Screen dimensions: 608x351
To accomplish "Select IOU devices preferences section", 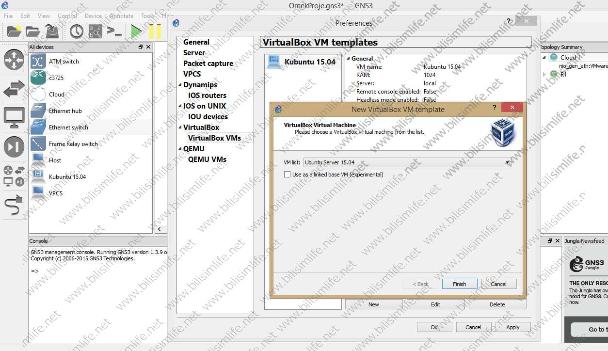I will pos(208,117).
